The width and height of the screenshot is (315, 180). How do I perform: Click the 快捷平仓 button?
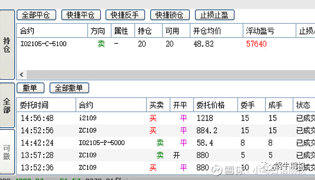[81, 15]
